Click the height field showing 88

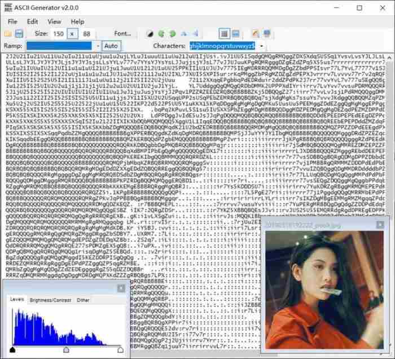[87, 34]
